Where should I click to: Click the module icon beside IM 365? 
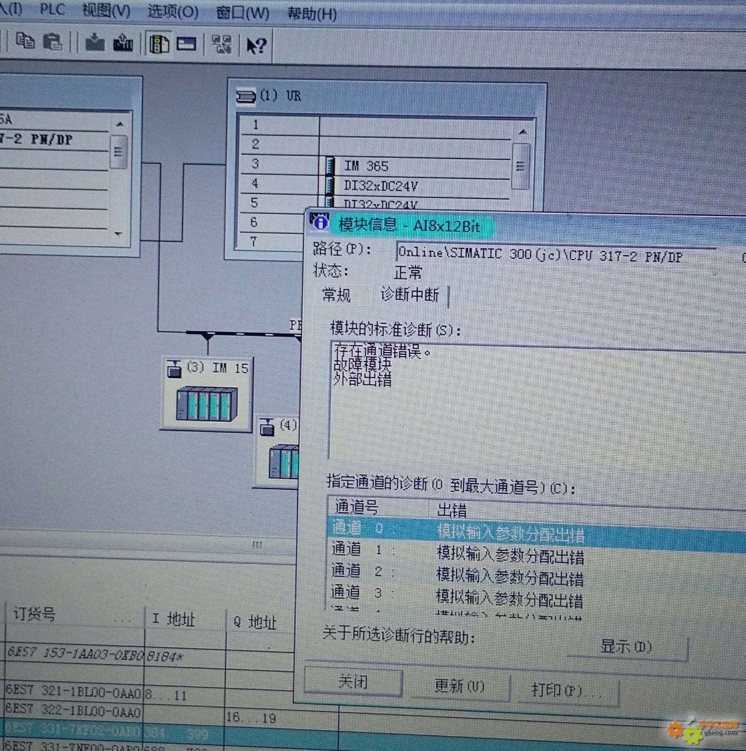[330, 165]
